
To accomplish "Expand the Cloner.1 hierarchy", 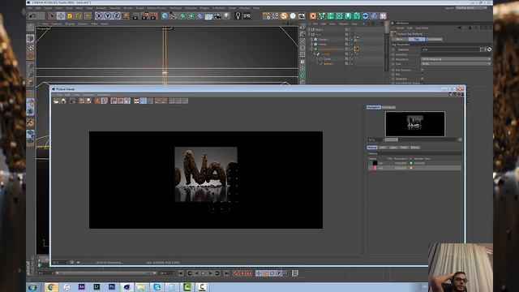I will click(311, 39).
